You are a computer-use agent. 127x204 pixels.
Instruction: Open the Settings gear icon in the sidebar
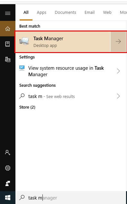pyautogui.click(x=8, y=168)
